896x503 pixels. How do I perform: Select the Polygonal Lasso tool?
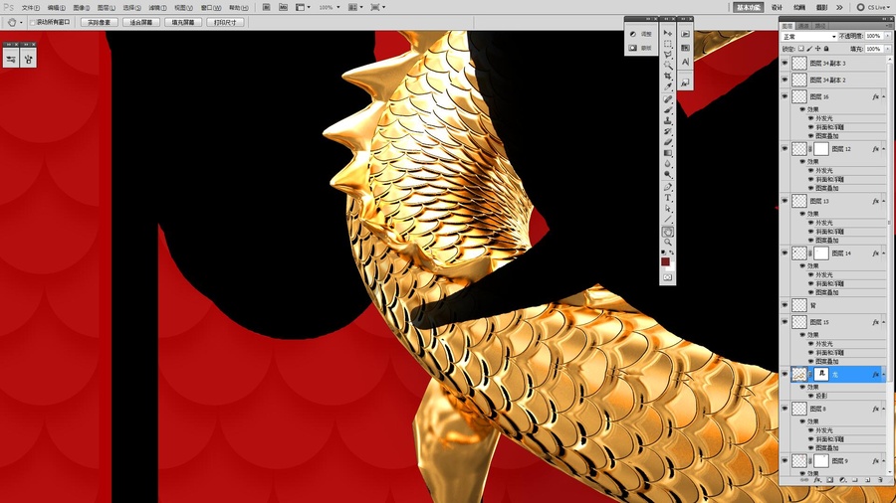coord(667,55)
